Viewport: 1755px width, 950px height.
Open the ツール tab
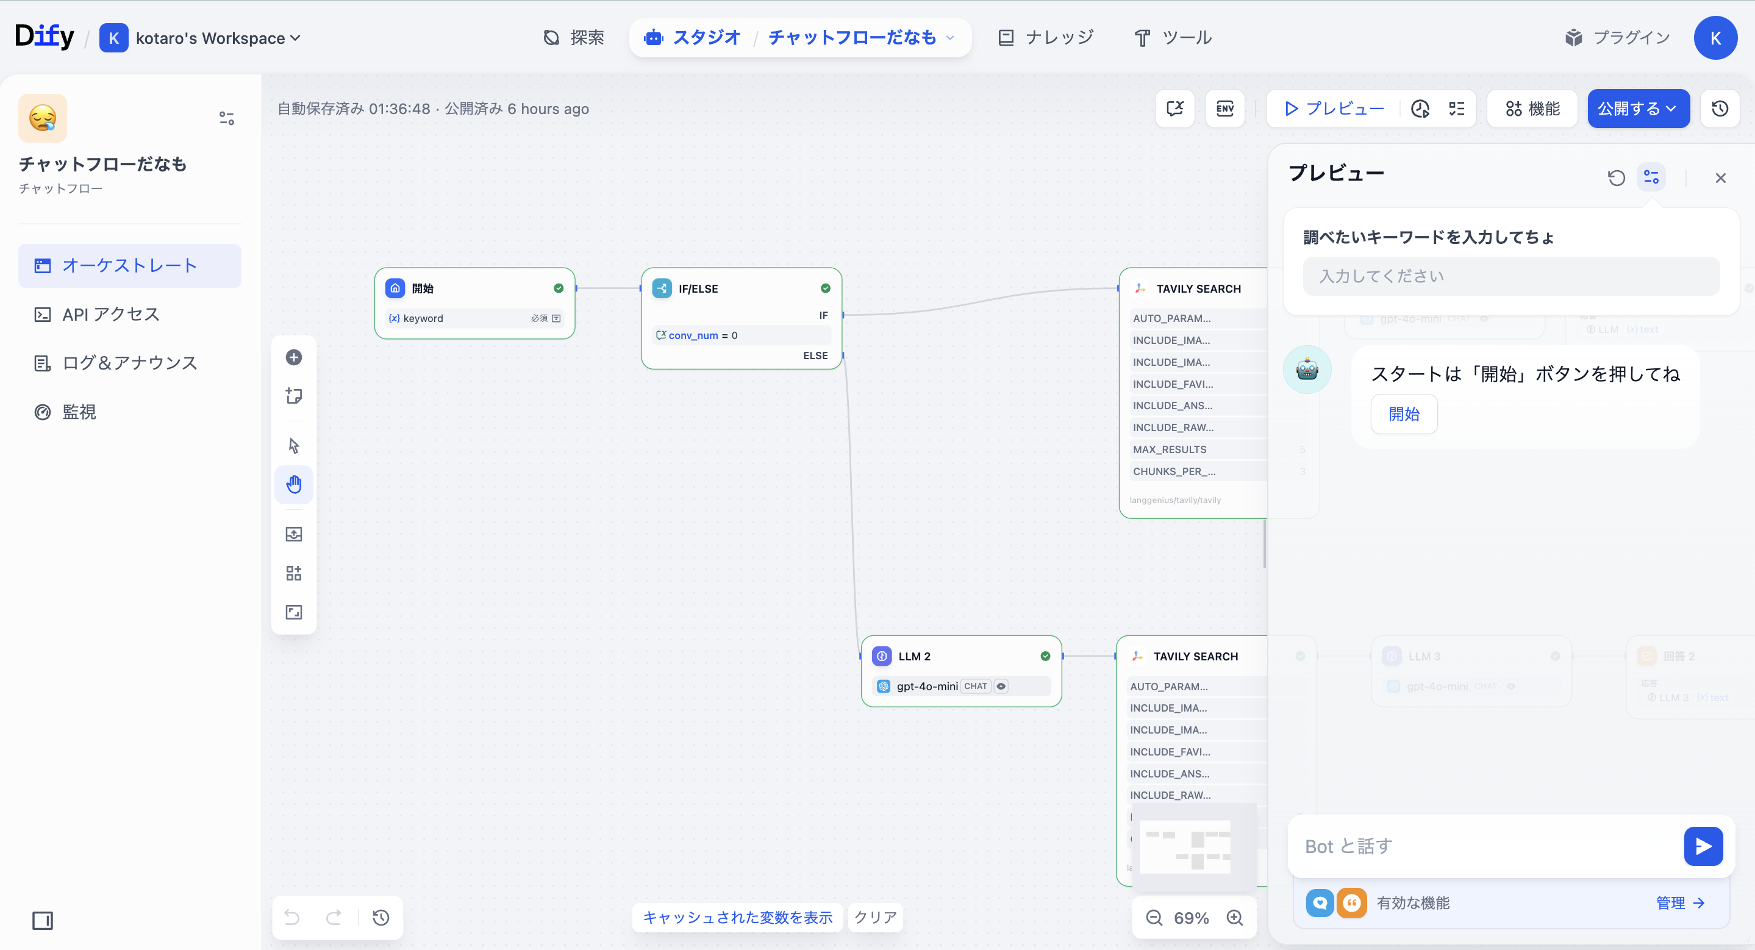tap(1173, 37)
